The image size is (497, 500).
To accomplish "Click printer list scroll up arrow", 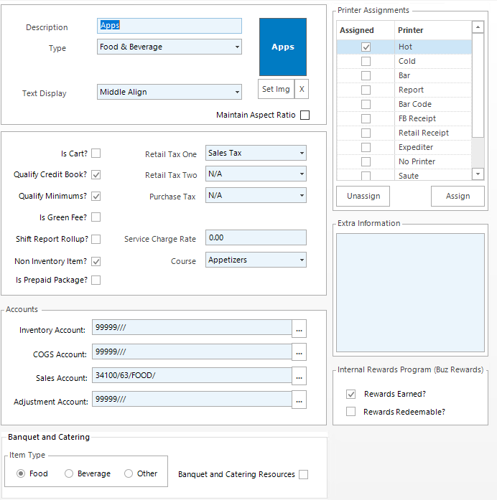I will point(478,27).
